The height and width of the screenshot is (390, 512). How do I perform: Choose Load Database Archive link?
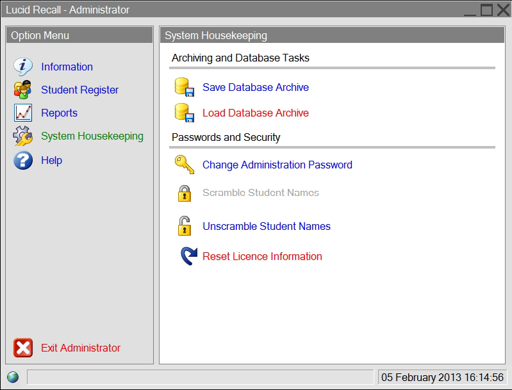point(255,113)
